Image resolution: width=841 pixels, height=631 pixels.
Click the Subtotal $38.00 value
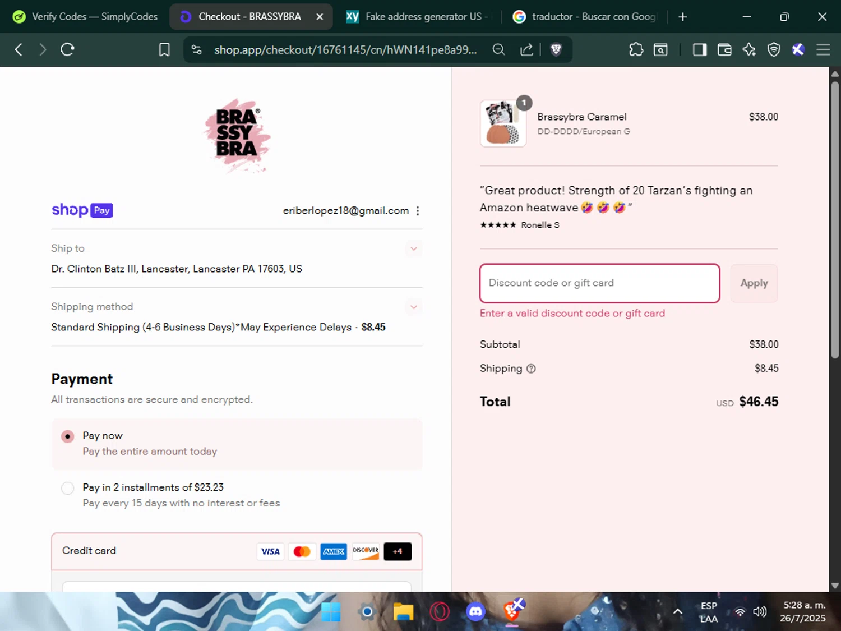(764, 344)
